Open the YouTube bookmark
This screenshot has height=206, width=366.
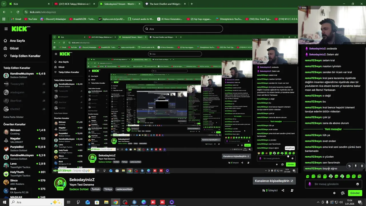coord(31,19)
